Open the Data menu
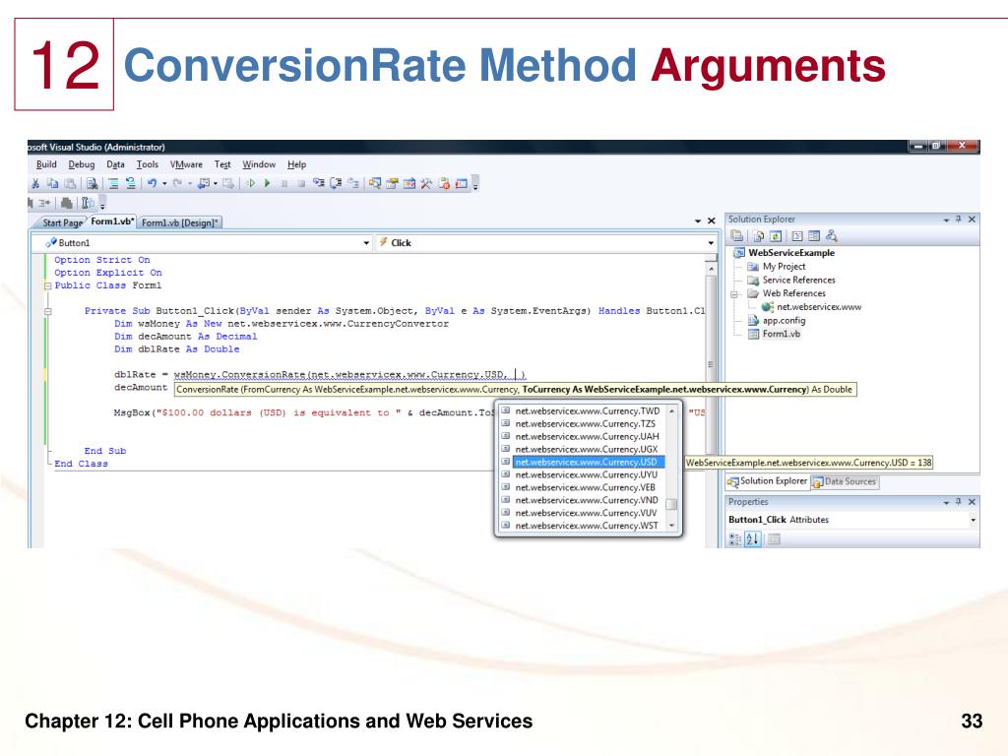The height and width of the screenshot is (756, 1008). 116,164
